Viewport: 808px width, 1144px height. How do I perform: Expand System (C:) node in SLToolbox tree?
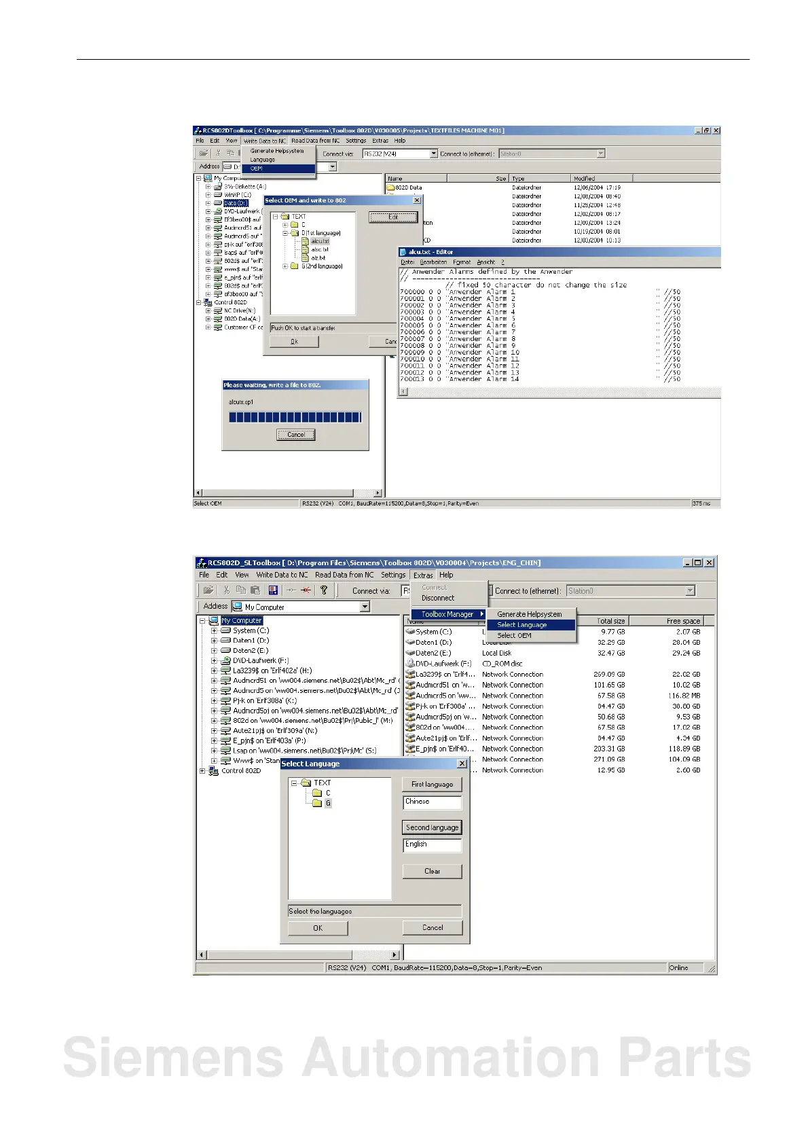[214, 630]
